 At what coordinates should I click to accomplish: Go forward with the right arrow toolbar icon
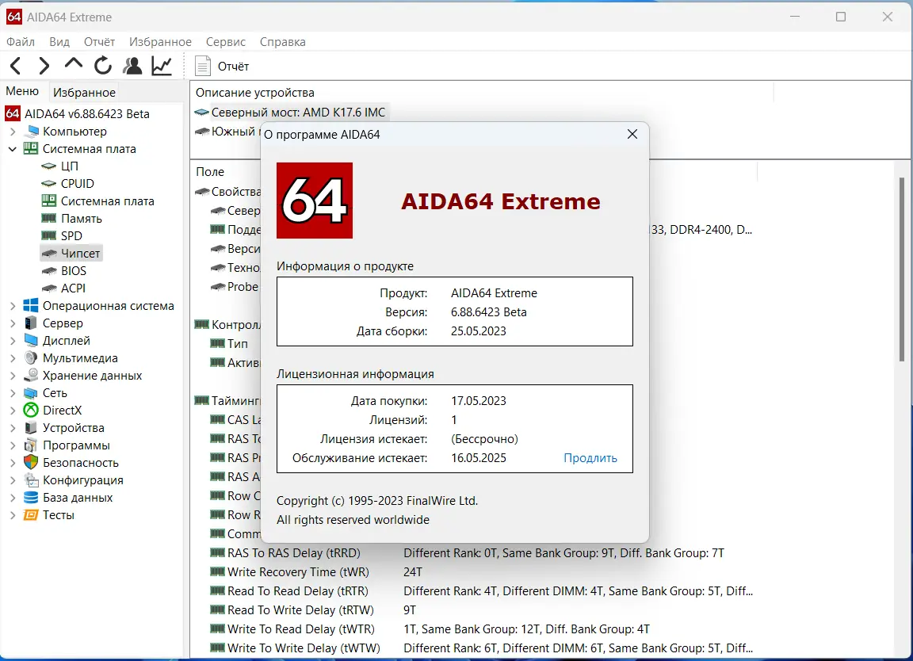(44, 66)
